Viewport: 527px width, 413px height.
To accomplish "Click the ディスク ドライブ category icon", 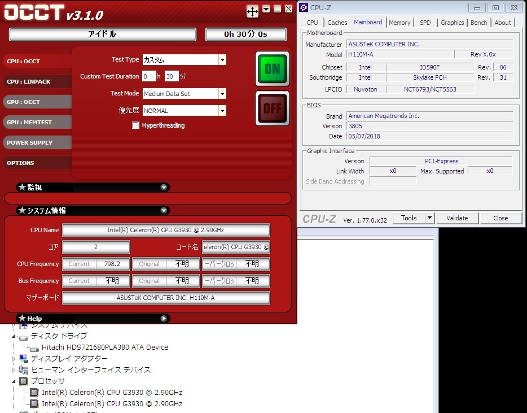I will click(24, 337).
